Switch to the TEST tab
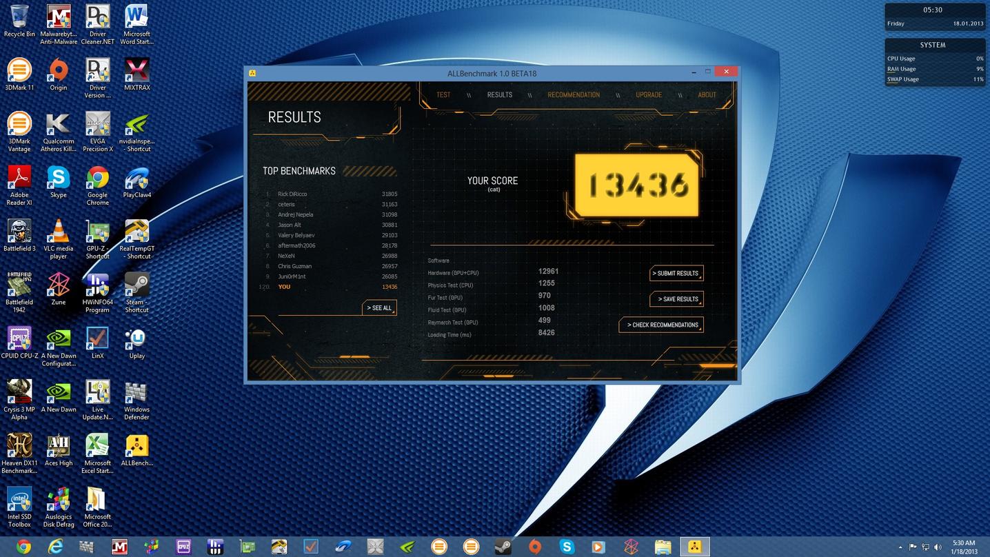Screen dimensions: 990x557 443,95
